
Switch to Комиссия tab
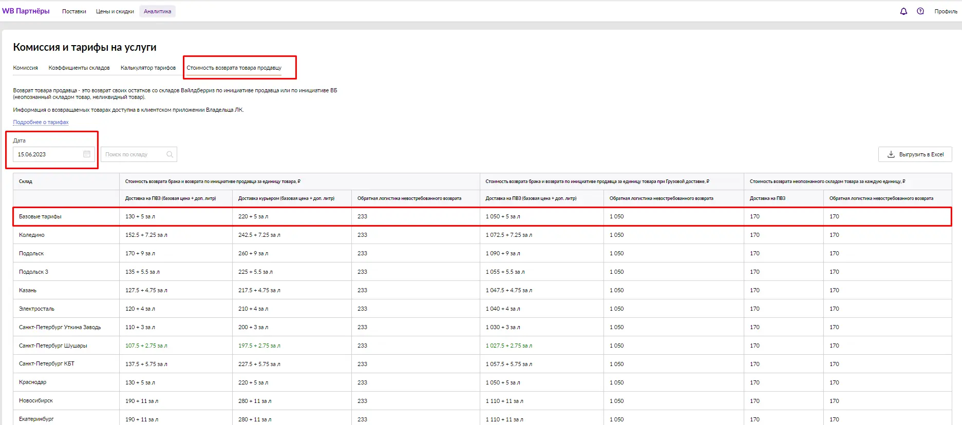pos(25,68)
